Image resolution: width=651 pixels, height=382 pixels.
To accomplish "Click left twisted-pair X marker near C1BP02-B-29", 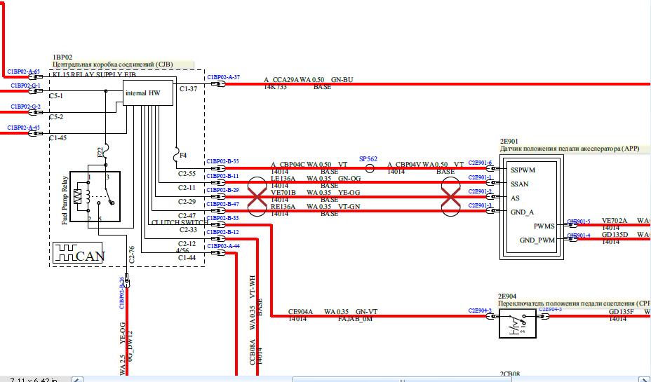I will click(257, 197).
